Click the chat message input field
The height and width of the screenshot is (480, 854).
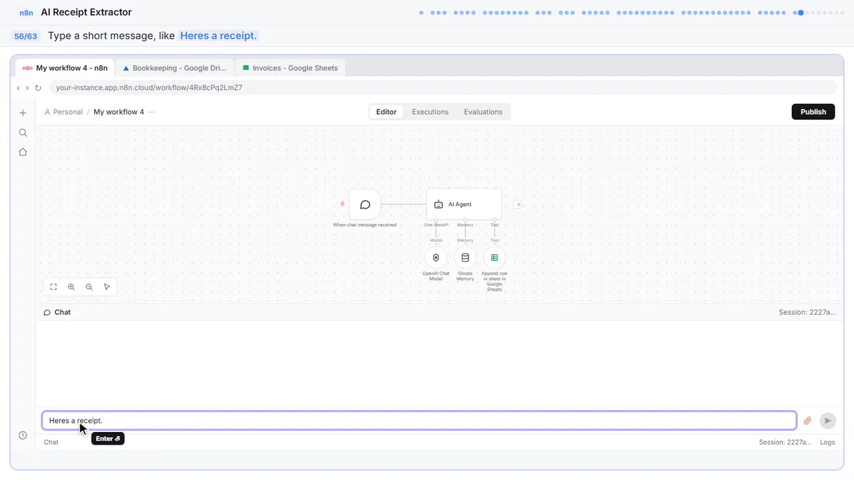pyautogui.click(x=419, y=421)
